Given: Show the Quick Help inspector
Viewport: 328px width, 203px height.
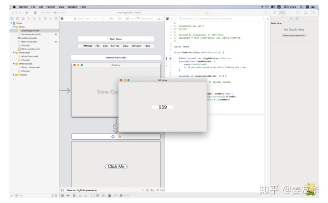Looking at the screenshot, I should [x=297, y=19].
